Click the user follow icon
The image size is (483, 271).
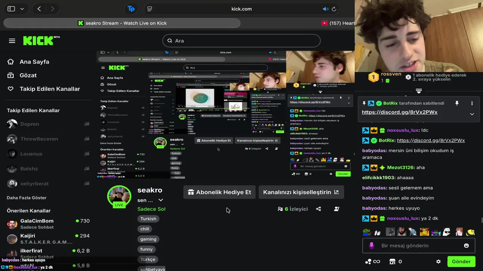(x=337, y=209)
